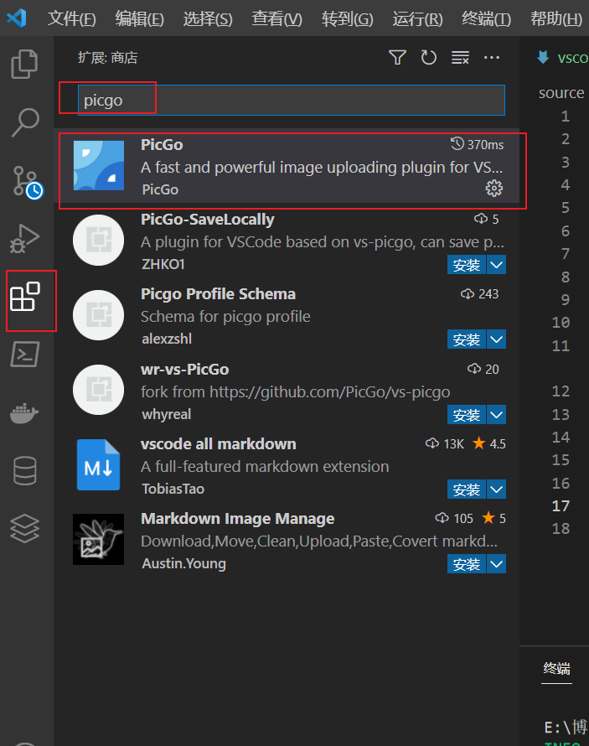Expand install options for PicGo-SaveLocally
This screenshot has width=589, height=746.
pyautogui.click(x=496, y=265)
